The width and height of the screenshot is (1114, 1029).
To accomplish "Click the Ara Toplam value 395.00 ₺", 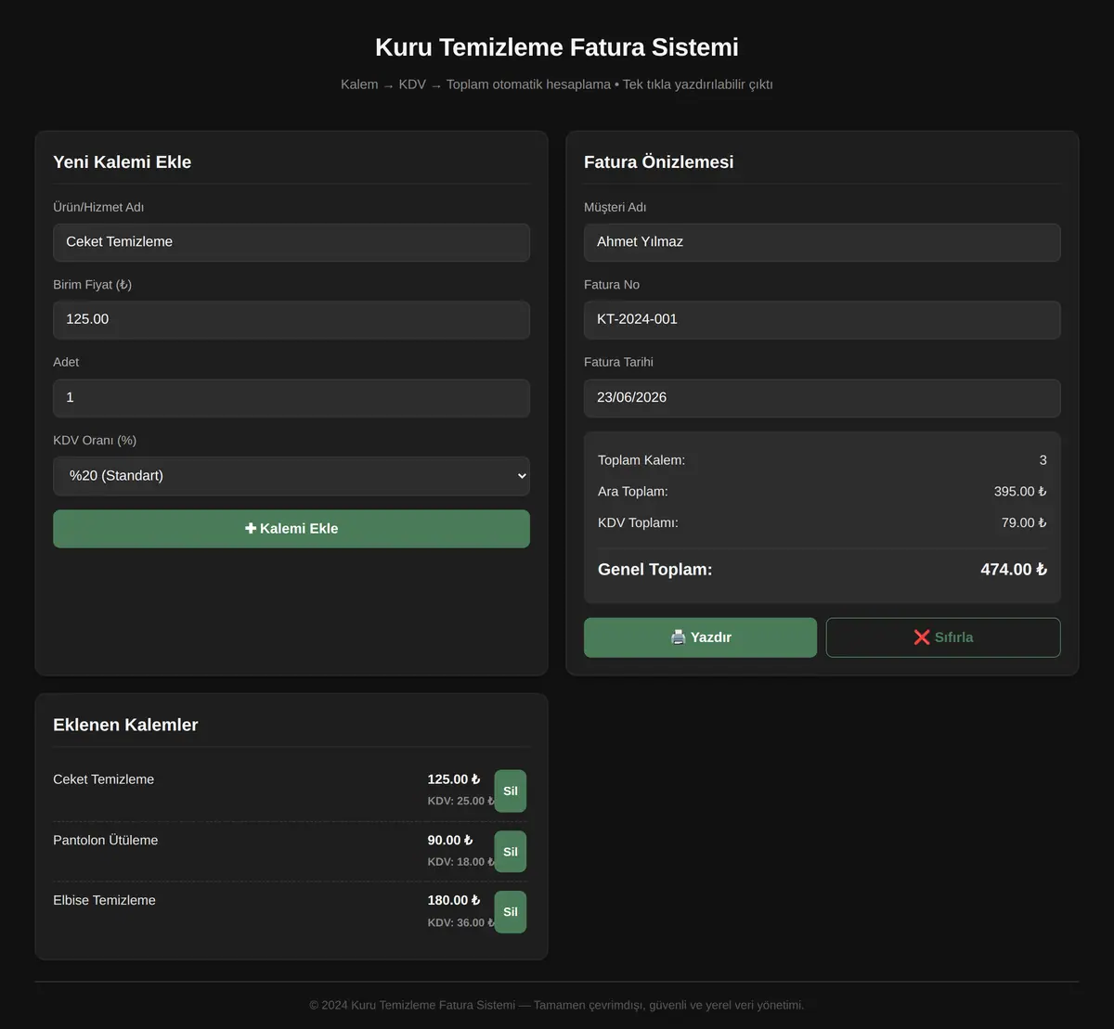I will click(1020, 492).
